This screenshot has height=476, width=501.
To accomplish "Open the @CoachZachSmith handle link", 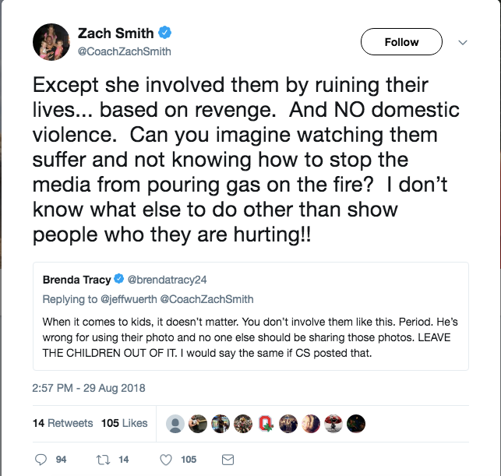I will (x=124, y=51).
